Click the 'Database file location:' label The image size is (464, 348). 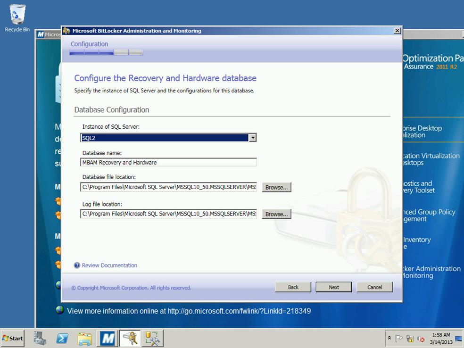pyautogui.click(x=109, y=177)
